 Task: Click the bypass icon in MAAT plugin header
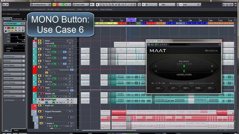pyautogui.click(x=149, y=45)
